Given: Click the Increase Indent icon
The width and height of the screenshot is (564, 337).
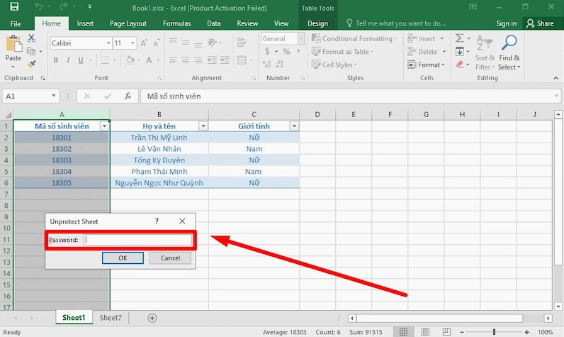Looking at the screenshot, I should (x=225, y=60).
